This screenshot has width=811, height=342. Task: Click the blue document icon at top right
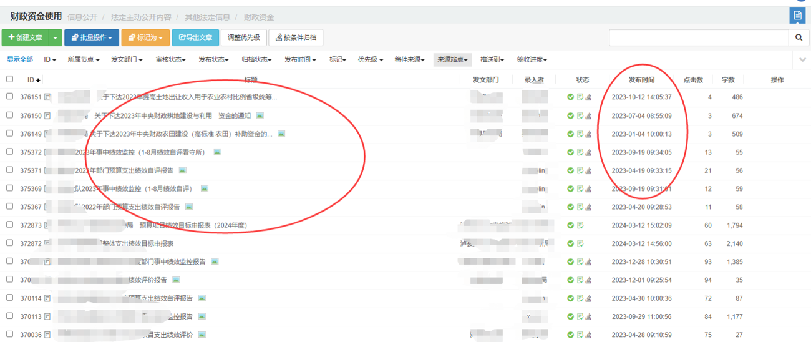point(797,16)
